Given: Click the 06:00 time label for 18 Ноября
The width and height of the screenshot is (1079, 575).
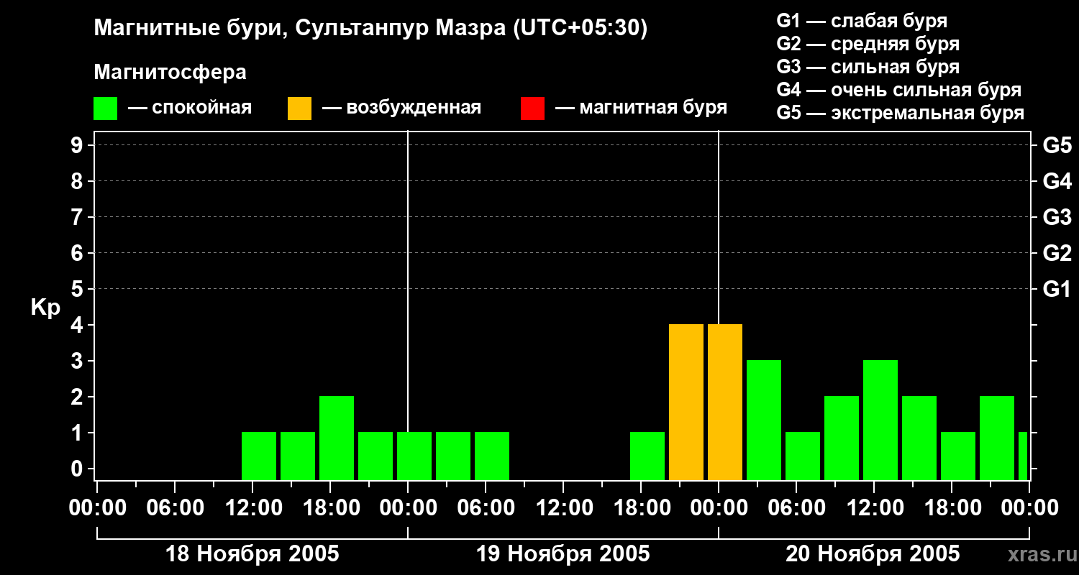Looking at the screenshot, I should (x=175, y=508).
